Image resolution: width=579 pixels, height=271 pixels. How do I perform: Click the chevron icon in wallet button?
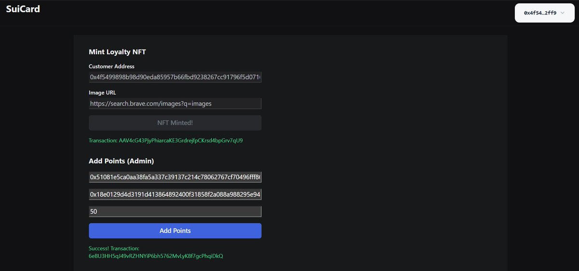563,13
